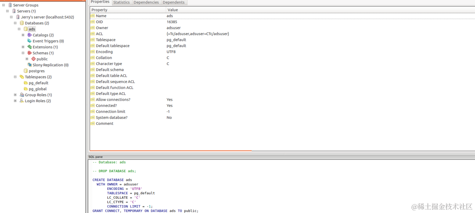475x213 pixels.
Task: Click Jerry's server icon
Action: (x=18, y=17)
